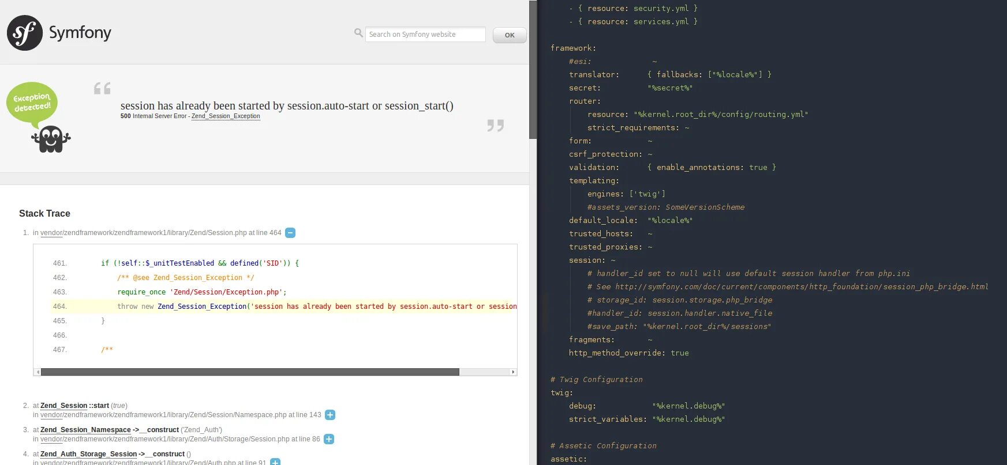Click 'trusted_proxies:' line in editor

(x=611, y=247)
